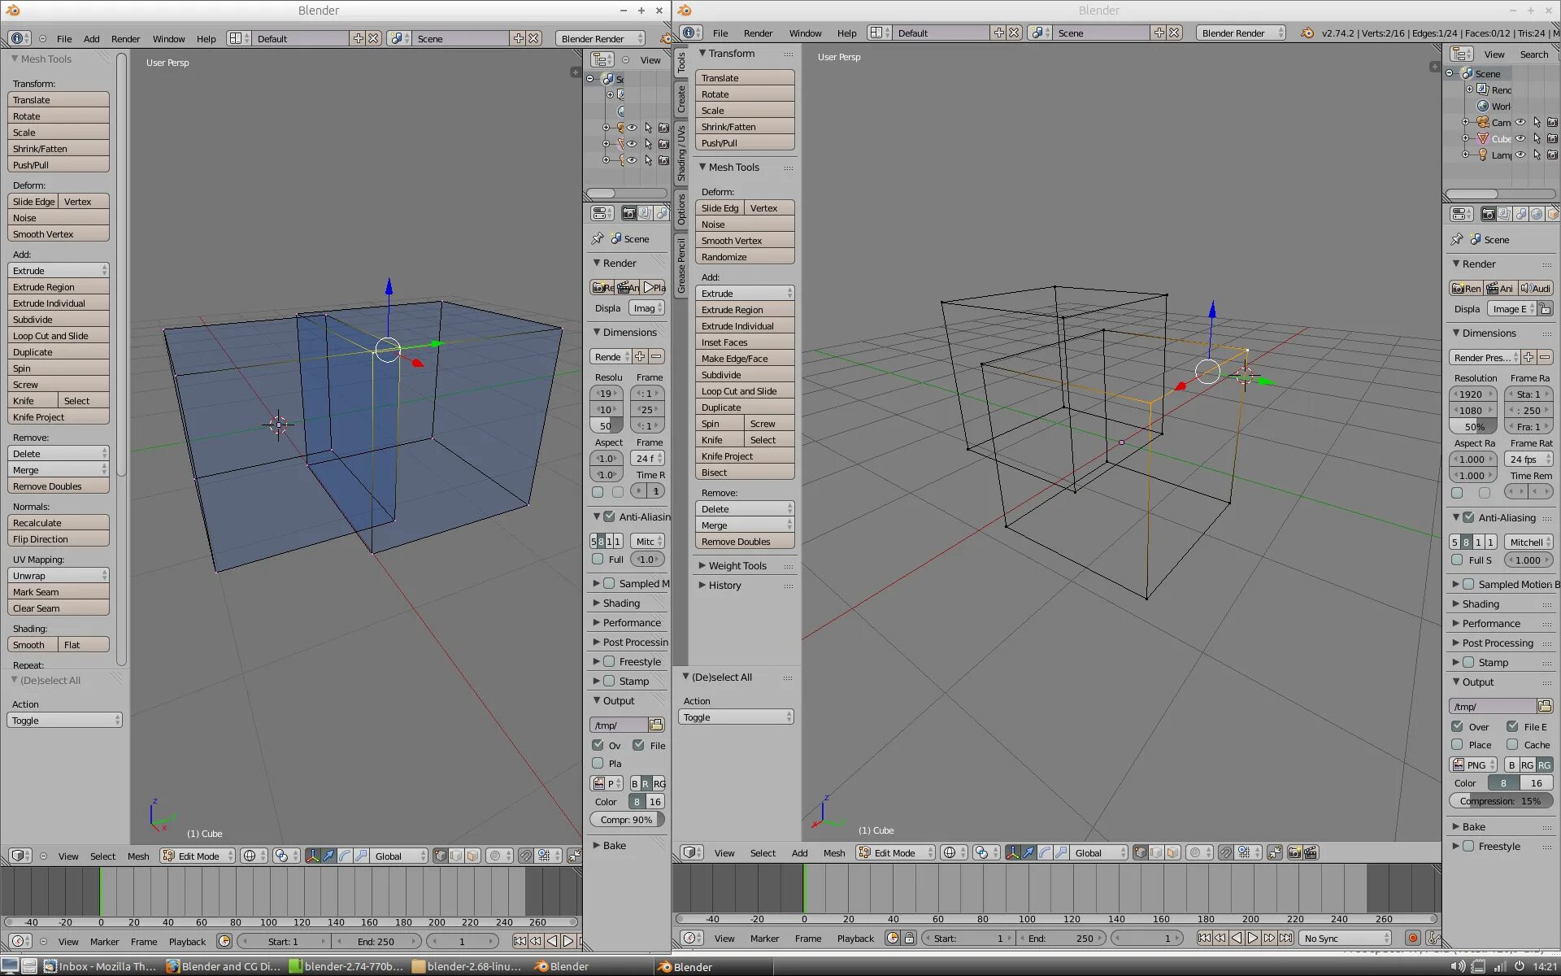The height and width of the screenshot is (976, 1561).
Task: Click the snap magnet icon in right viewport header
Action: [1225, 853]
